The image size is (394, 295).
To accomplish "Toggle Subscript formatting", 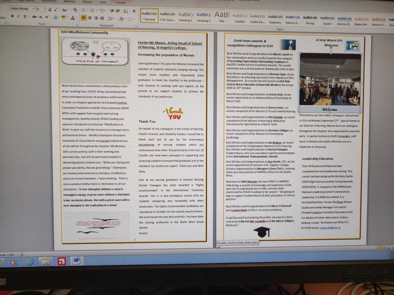I will coord(41,17).
